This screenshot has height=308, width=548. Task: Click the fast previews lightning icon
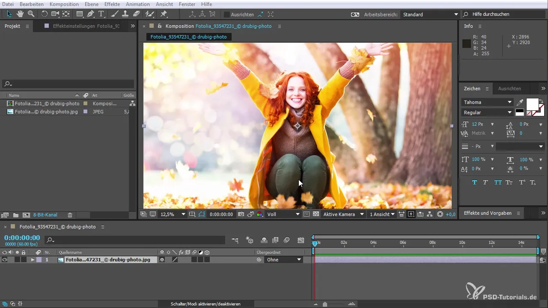pos(411,214)
